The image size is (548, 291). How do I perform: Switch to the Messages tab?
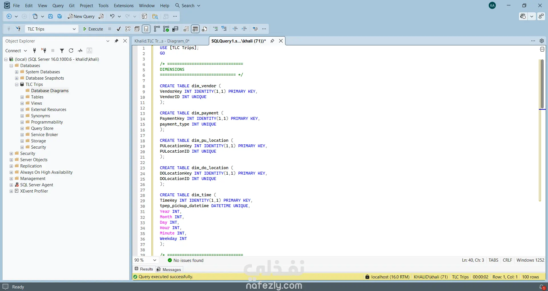click(169, 269)
